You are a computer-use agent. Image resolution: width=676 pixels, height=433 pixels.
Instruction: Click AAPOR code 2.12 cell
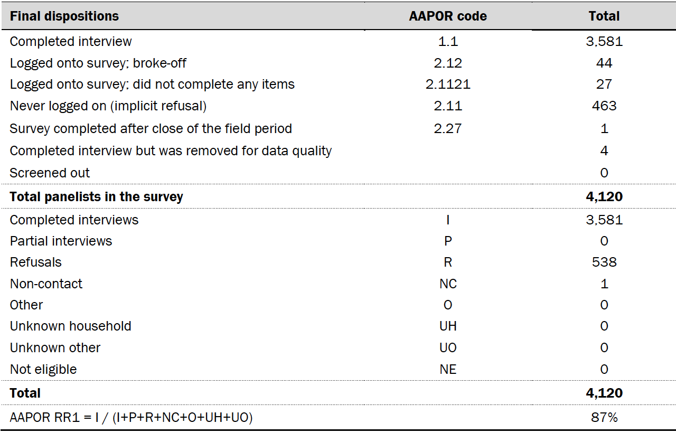(x=448, y=63)
